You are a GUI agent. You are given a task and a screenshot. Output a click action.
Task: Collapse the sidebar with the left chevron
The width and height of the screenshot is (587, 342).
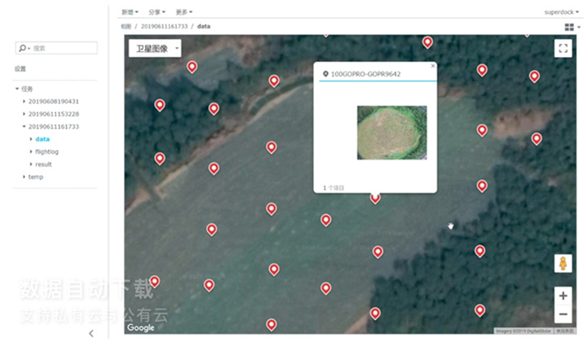click(91, 333)
